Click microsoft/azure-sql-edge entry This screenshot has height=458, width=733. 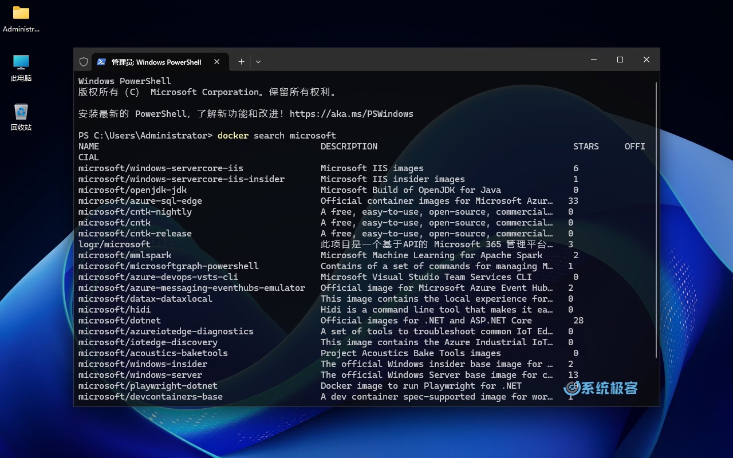pyautogui.click(x=140, y=201)
